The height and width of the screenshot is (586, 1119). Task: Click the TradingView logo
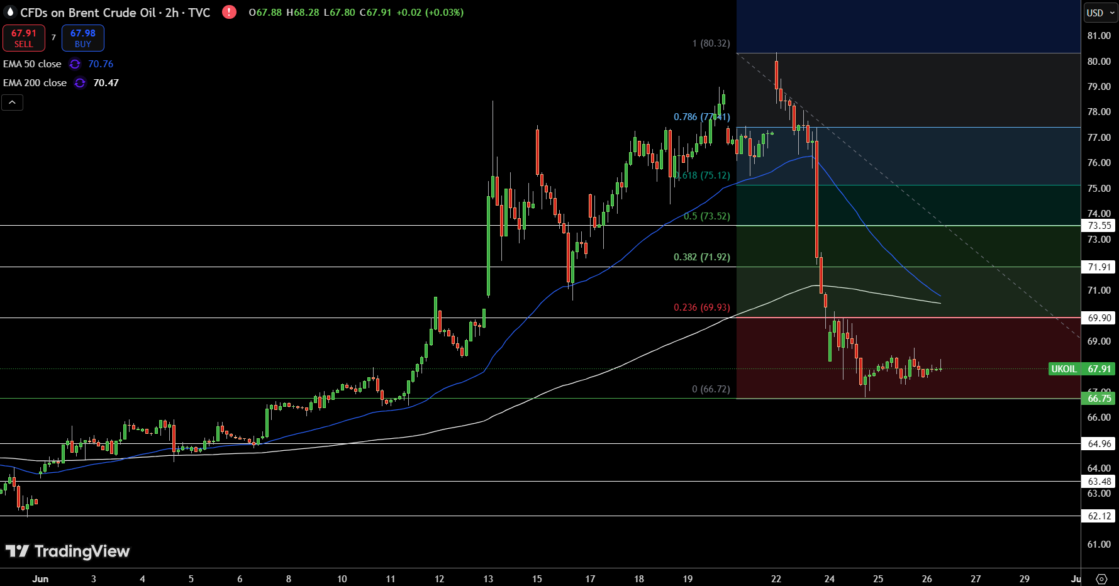[67, 551]
